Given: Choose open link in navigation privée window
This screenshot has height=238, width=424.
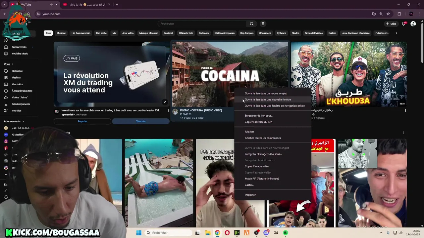Looking at the screenshot, I should click(273, 106).
